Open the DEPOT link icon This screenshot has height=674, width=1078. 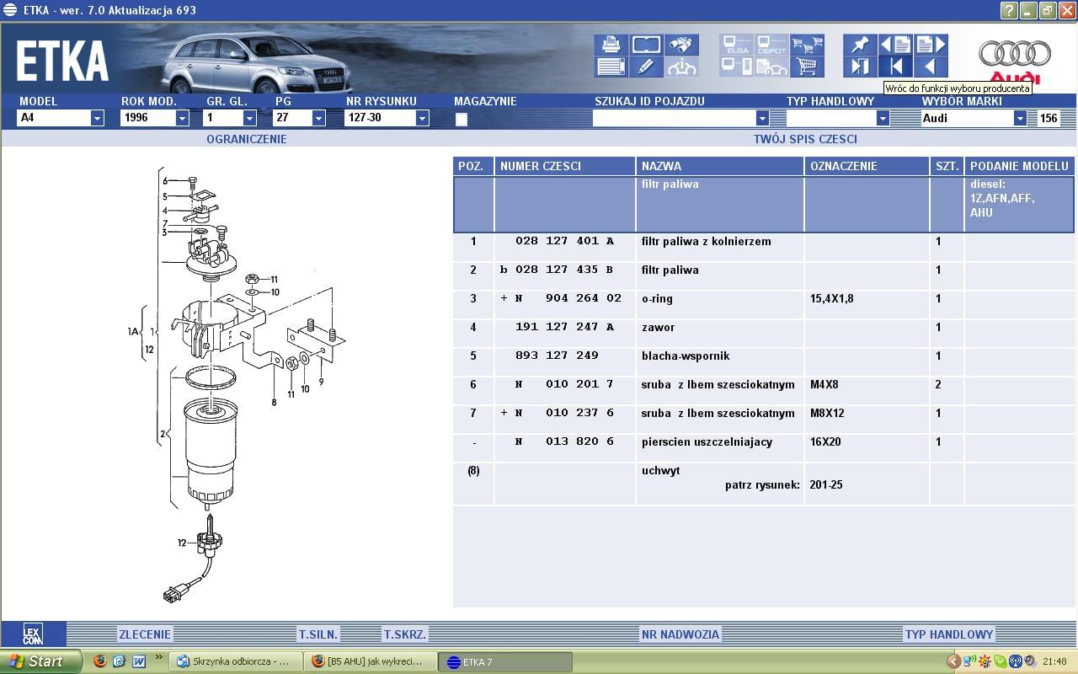point(771,45)
